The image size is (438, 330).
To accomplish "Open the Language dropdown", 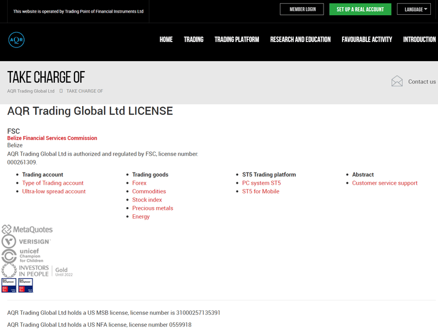I will 414,9.
